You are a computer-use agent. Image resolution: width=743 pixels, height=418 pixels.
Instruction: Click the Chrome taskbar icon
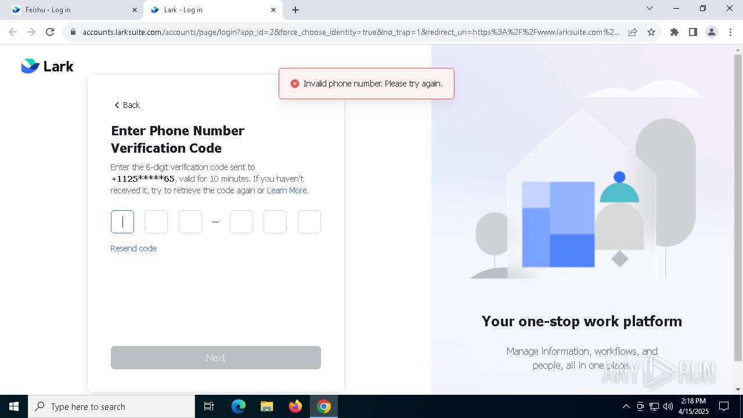(324, 406)
